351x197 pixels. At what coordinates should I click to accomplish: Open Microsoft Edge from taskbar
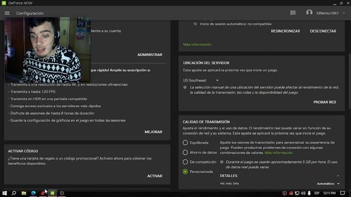[x=33, y=193]
